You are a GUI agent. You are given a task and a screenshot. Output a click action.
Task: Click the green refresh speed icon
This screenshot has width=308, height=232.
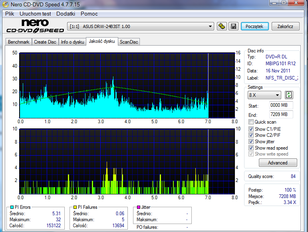click(x=289, y=95)
